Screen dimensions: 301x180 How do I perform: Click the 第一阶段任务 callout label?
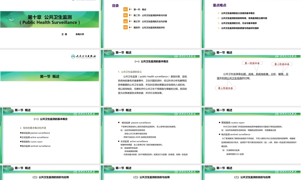coord(252,63)
